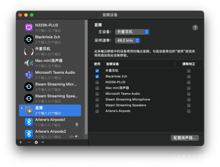Click the Steam Streaming Microphone table row name
220x167 pixels.
coord(128,99)
